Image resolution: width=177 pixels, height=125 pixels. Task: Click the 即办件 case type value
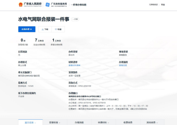[x=72, y=55]
